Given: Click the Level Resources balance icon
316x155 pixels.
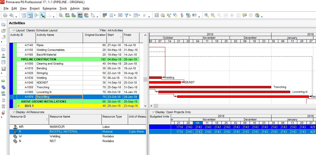Looking at the screenshot, I should [x=169, y=15].
